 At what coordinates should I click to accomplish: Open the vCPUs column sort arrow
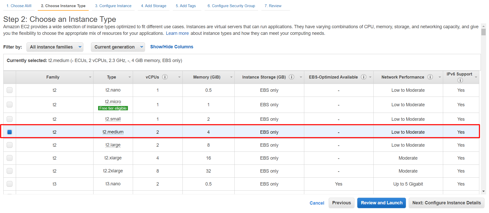click(179, 77)
